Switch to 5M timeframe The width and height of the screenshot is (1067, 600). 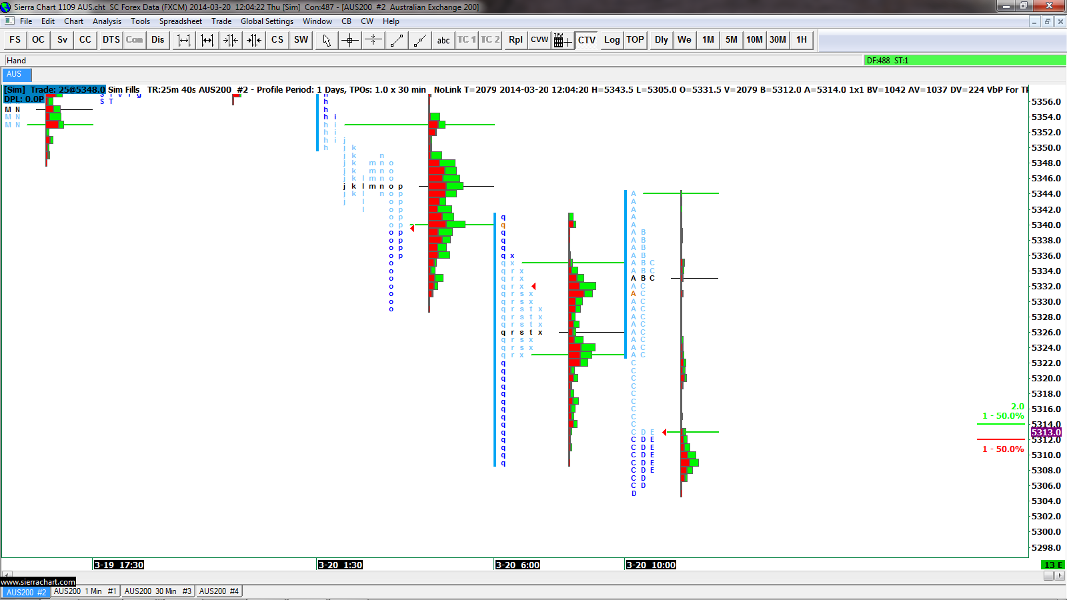732,40
